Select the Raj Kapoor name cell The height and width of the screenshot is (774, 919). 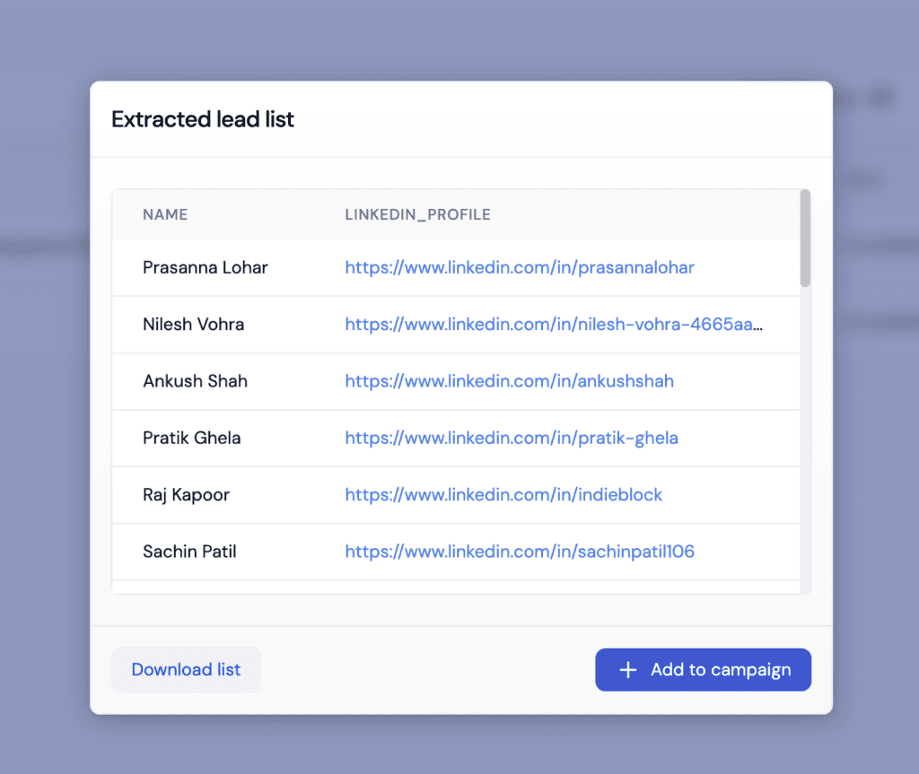pyautogui.click(x=186, y=495)
